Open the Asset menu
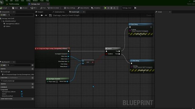Screen dimensions: 195x109 point(17,1)
